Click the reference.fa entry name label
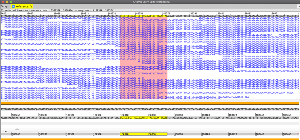Screen dimensions: 300x140 [x=24, y=6]
